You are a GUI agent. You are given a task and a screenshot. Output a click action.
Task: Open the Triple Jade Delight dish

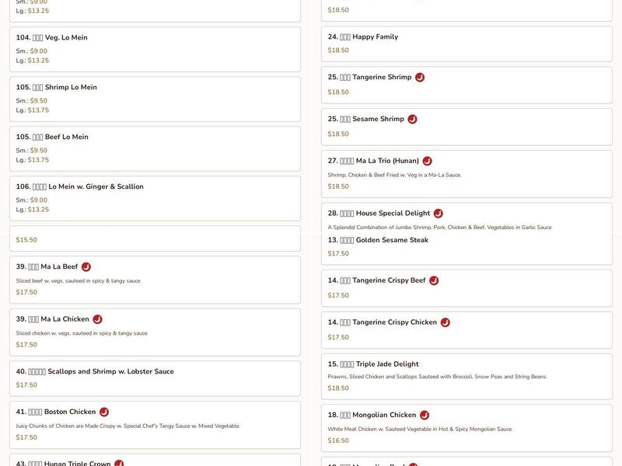pyautogui.click(x=387, y=364)
